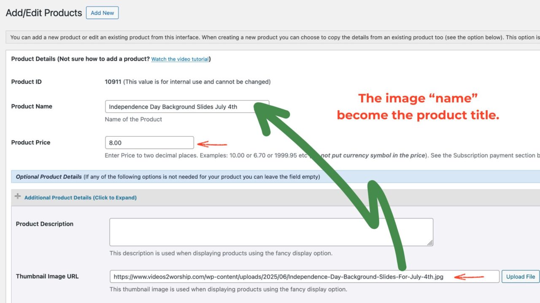Click the Product ID value 10911
540x303 pixels.
point(113,82)
